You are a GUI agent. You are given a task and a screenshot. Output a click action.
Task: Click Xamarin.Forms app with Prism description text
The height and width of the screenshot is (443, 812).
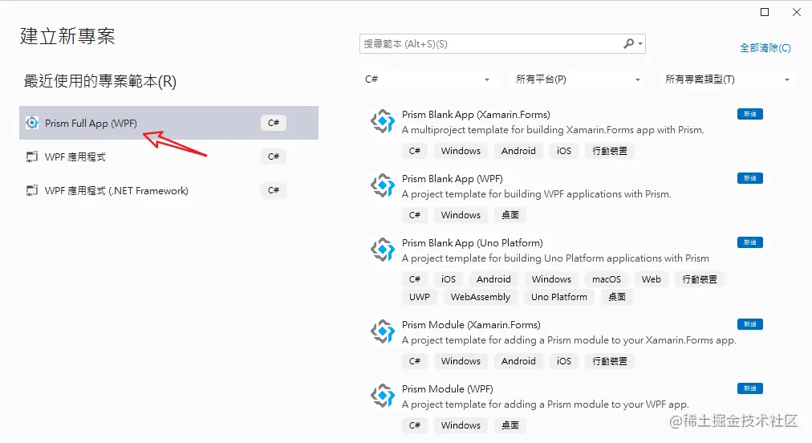pyautogui.click(x=553, y=130)
